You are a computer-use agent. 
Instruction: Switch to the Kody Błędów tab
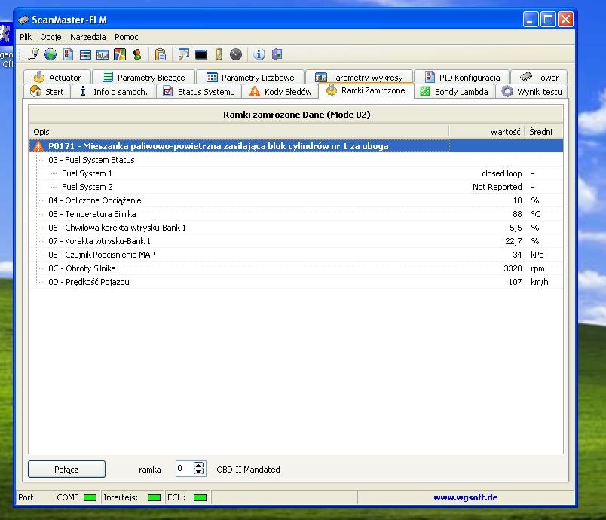[280, 92]
